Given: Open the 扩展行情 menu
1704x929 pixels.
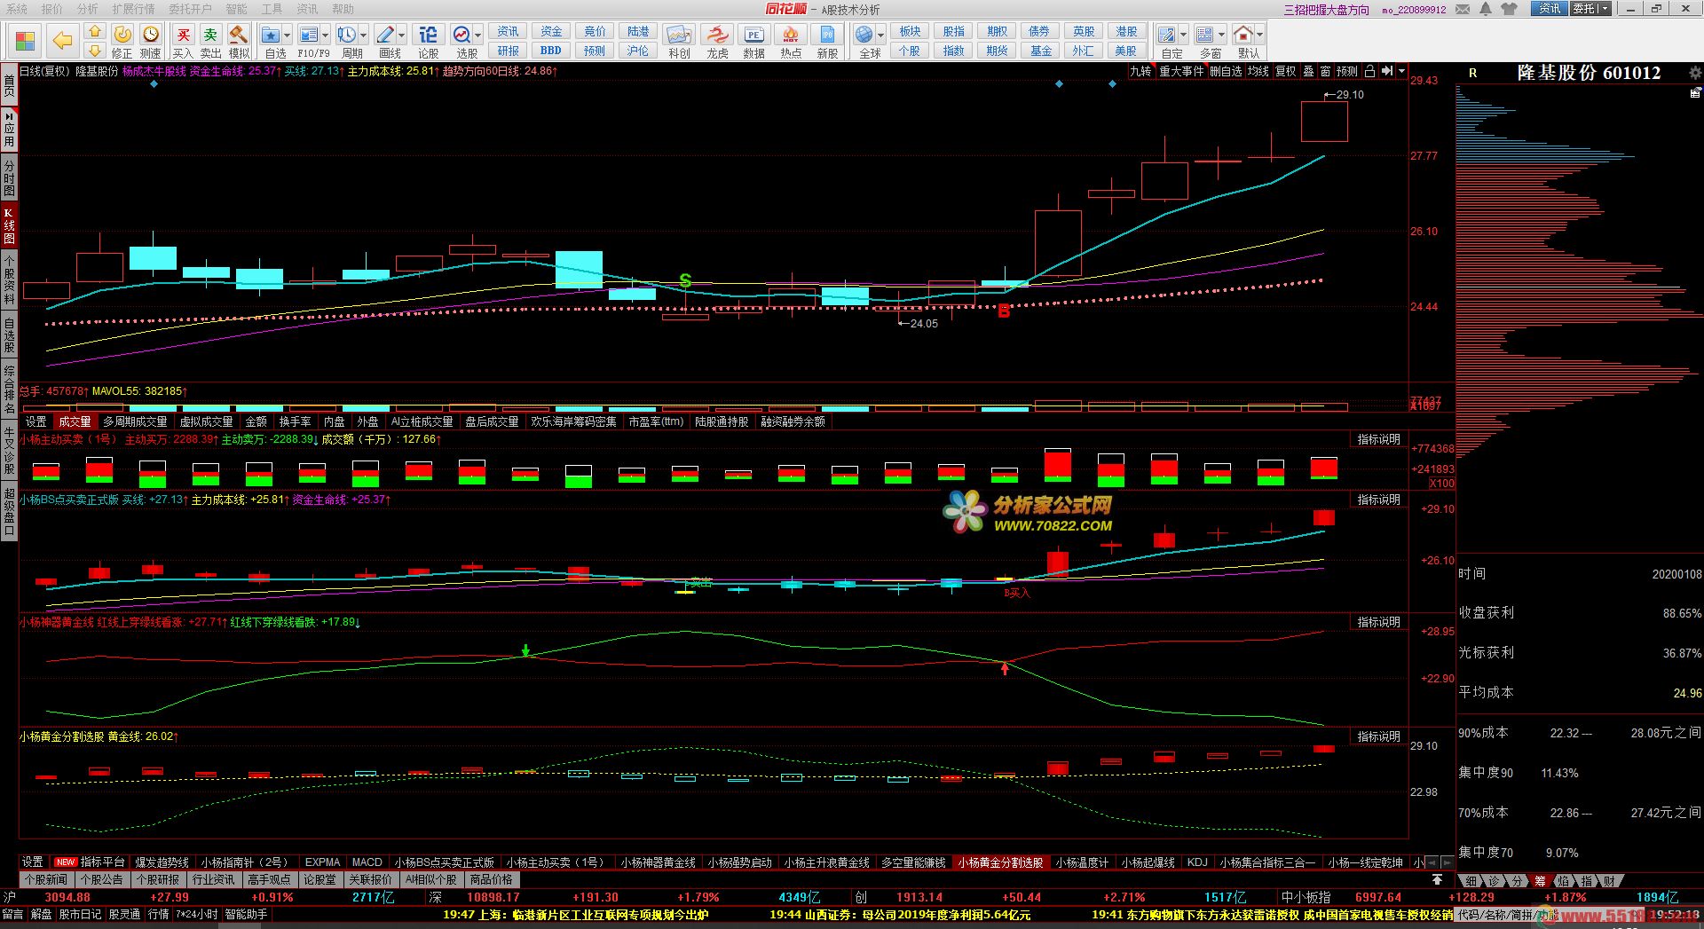Looking at the screenshot, I should pos(133,9).
